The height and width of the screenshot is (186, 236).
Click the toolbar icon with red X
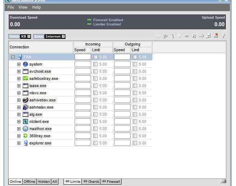216,36
